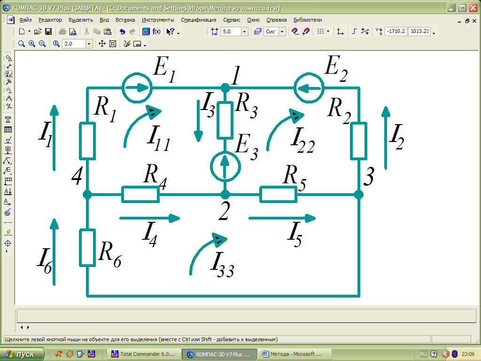Toggle the grid display button
The width and height of the screenshot is (481, 361).
320,31
